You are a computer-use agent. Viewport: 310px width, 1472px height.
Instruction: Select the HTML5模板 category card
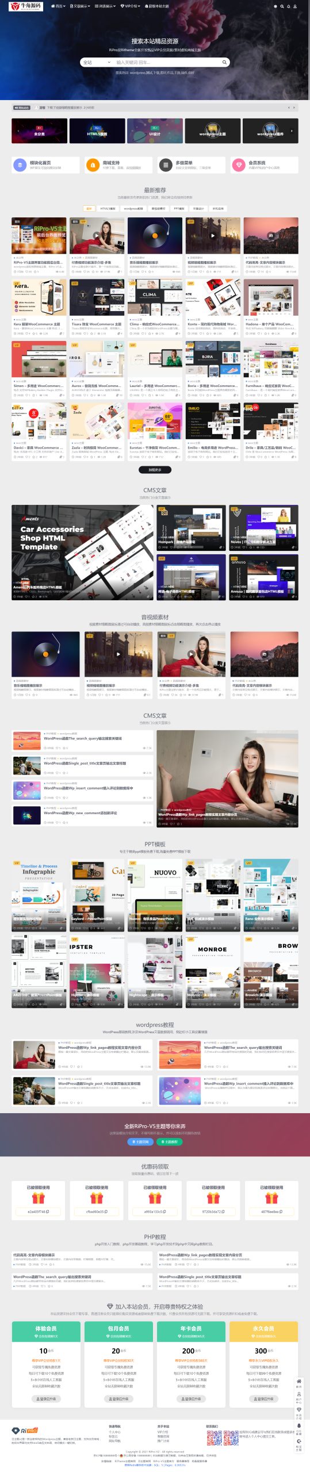(x=97, y=131)
